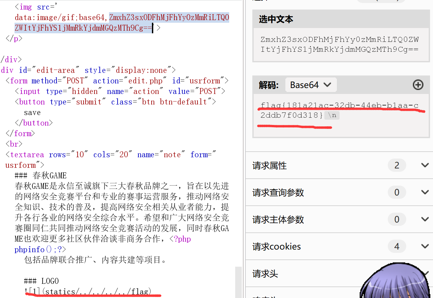
Task: Select the \n newline marker in decoded output
Action: click(332, 116)
